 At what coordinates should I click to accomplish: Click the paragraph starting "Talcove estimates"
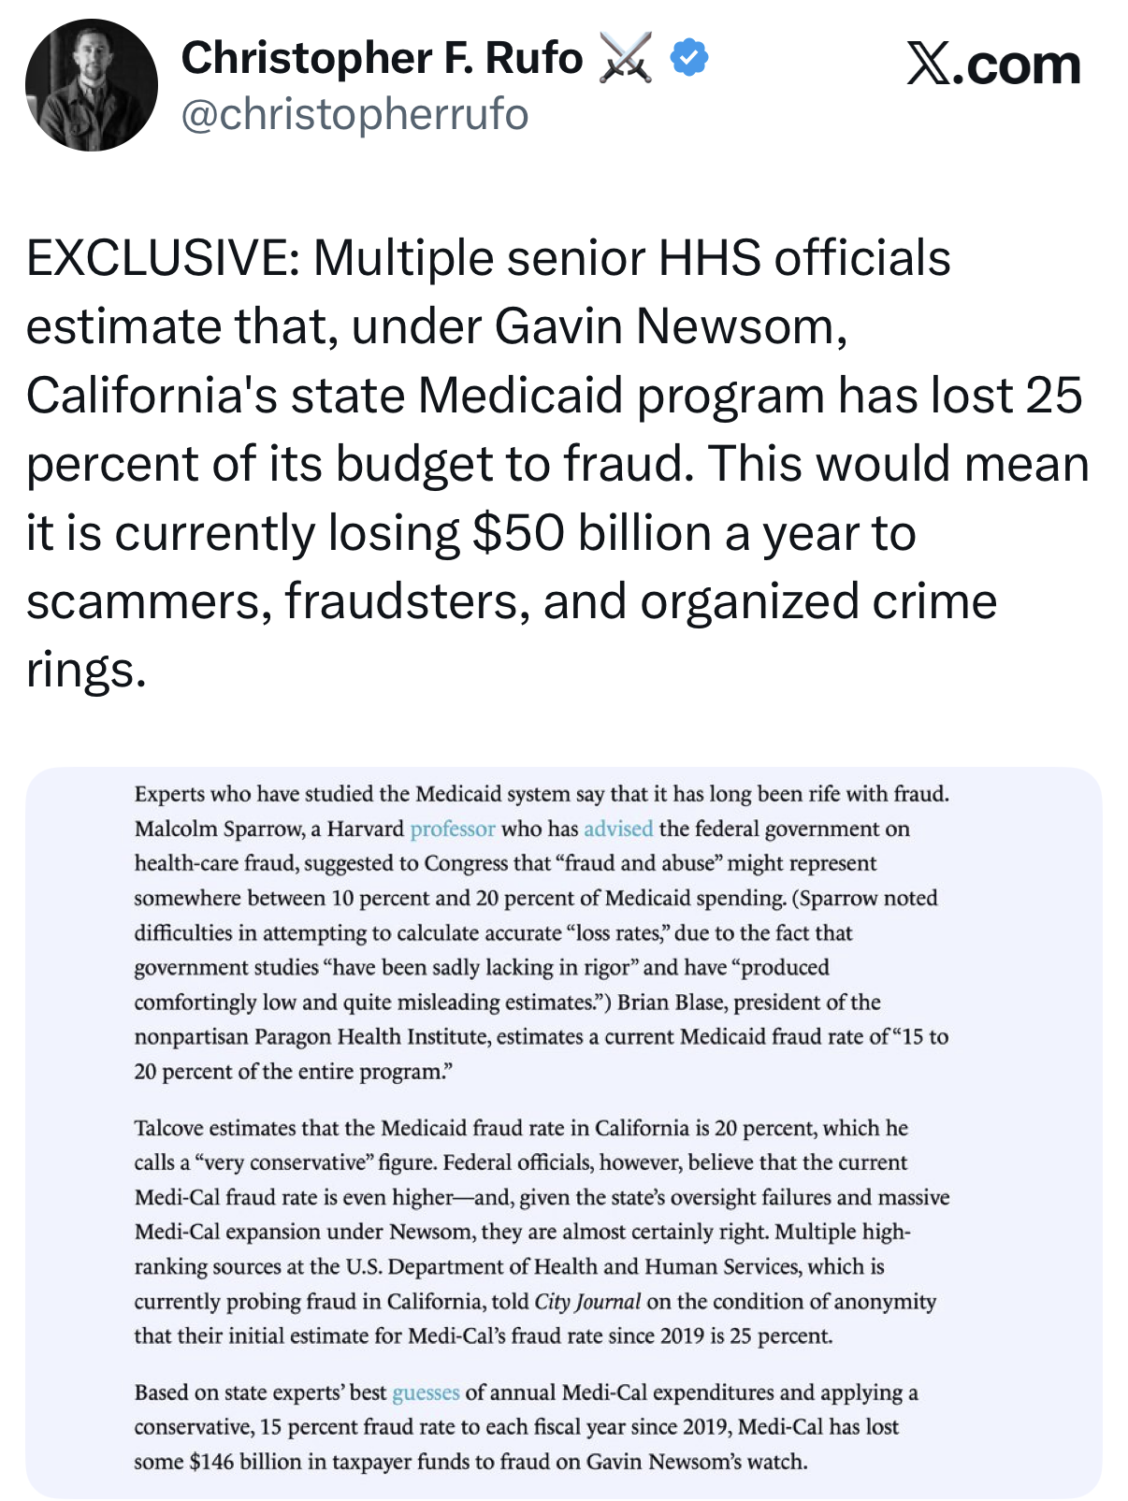(541, 1232)
